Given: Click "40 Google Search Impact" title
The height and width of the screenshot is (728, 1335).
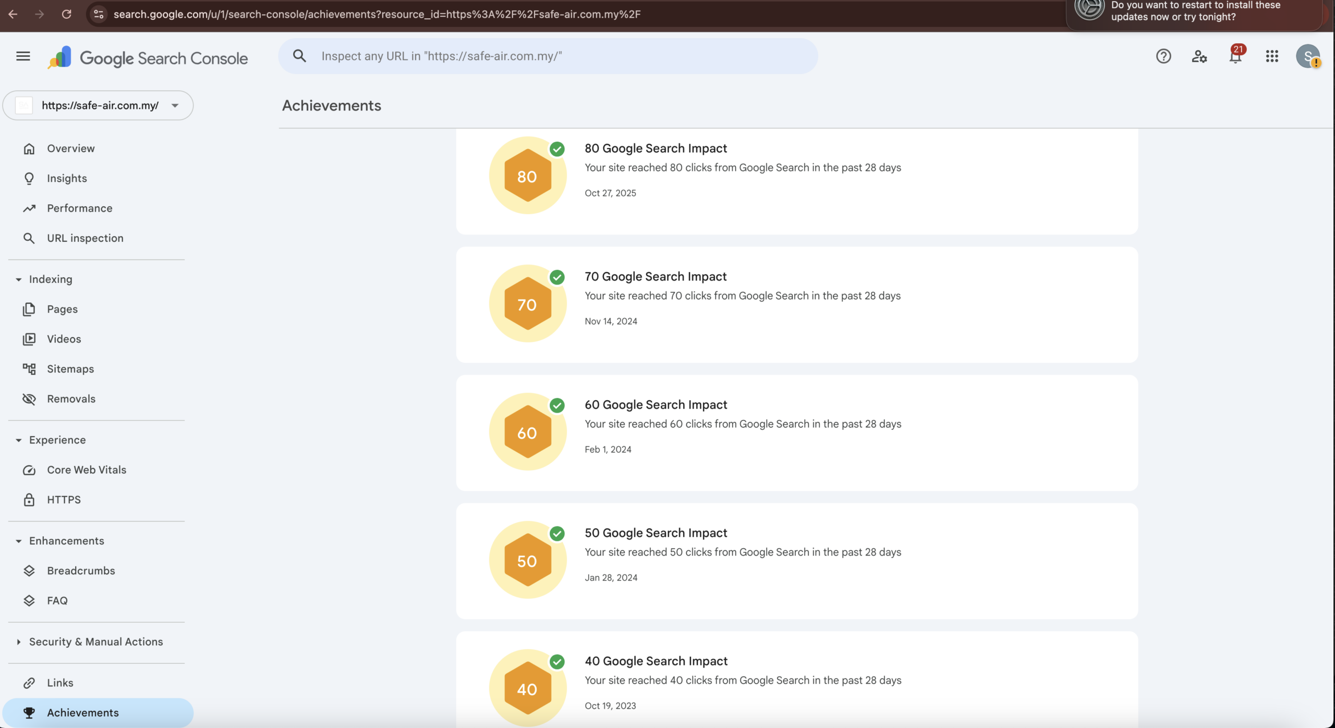Looking at the screenshot, I should click(656, 661).
